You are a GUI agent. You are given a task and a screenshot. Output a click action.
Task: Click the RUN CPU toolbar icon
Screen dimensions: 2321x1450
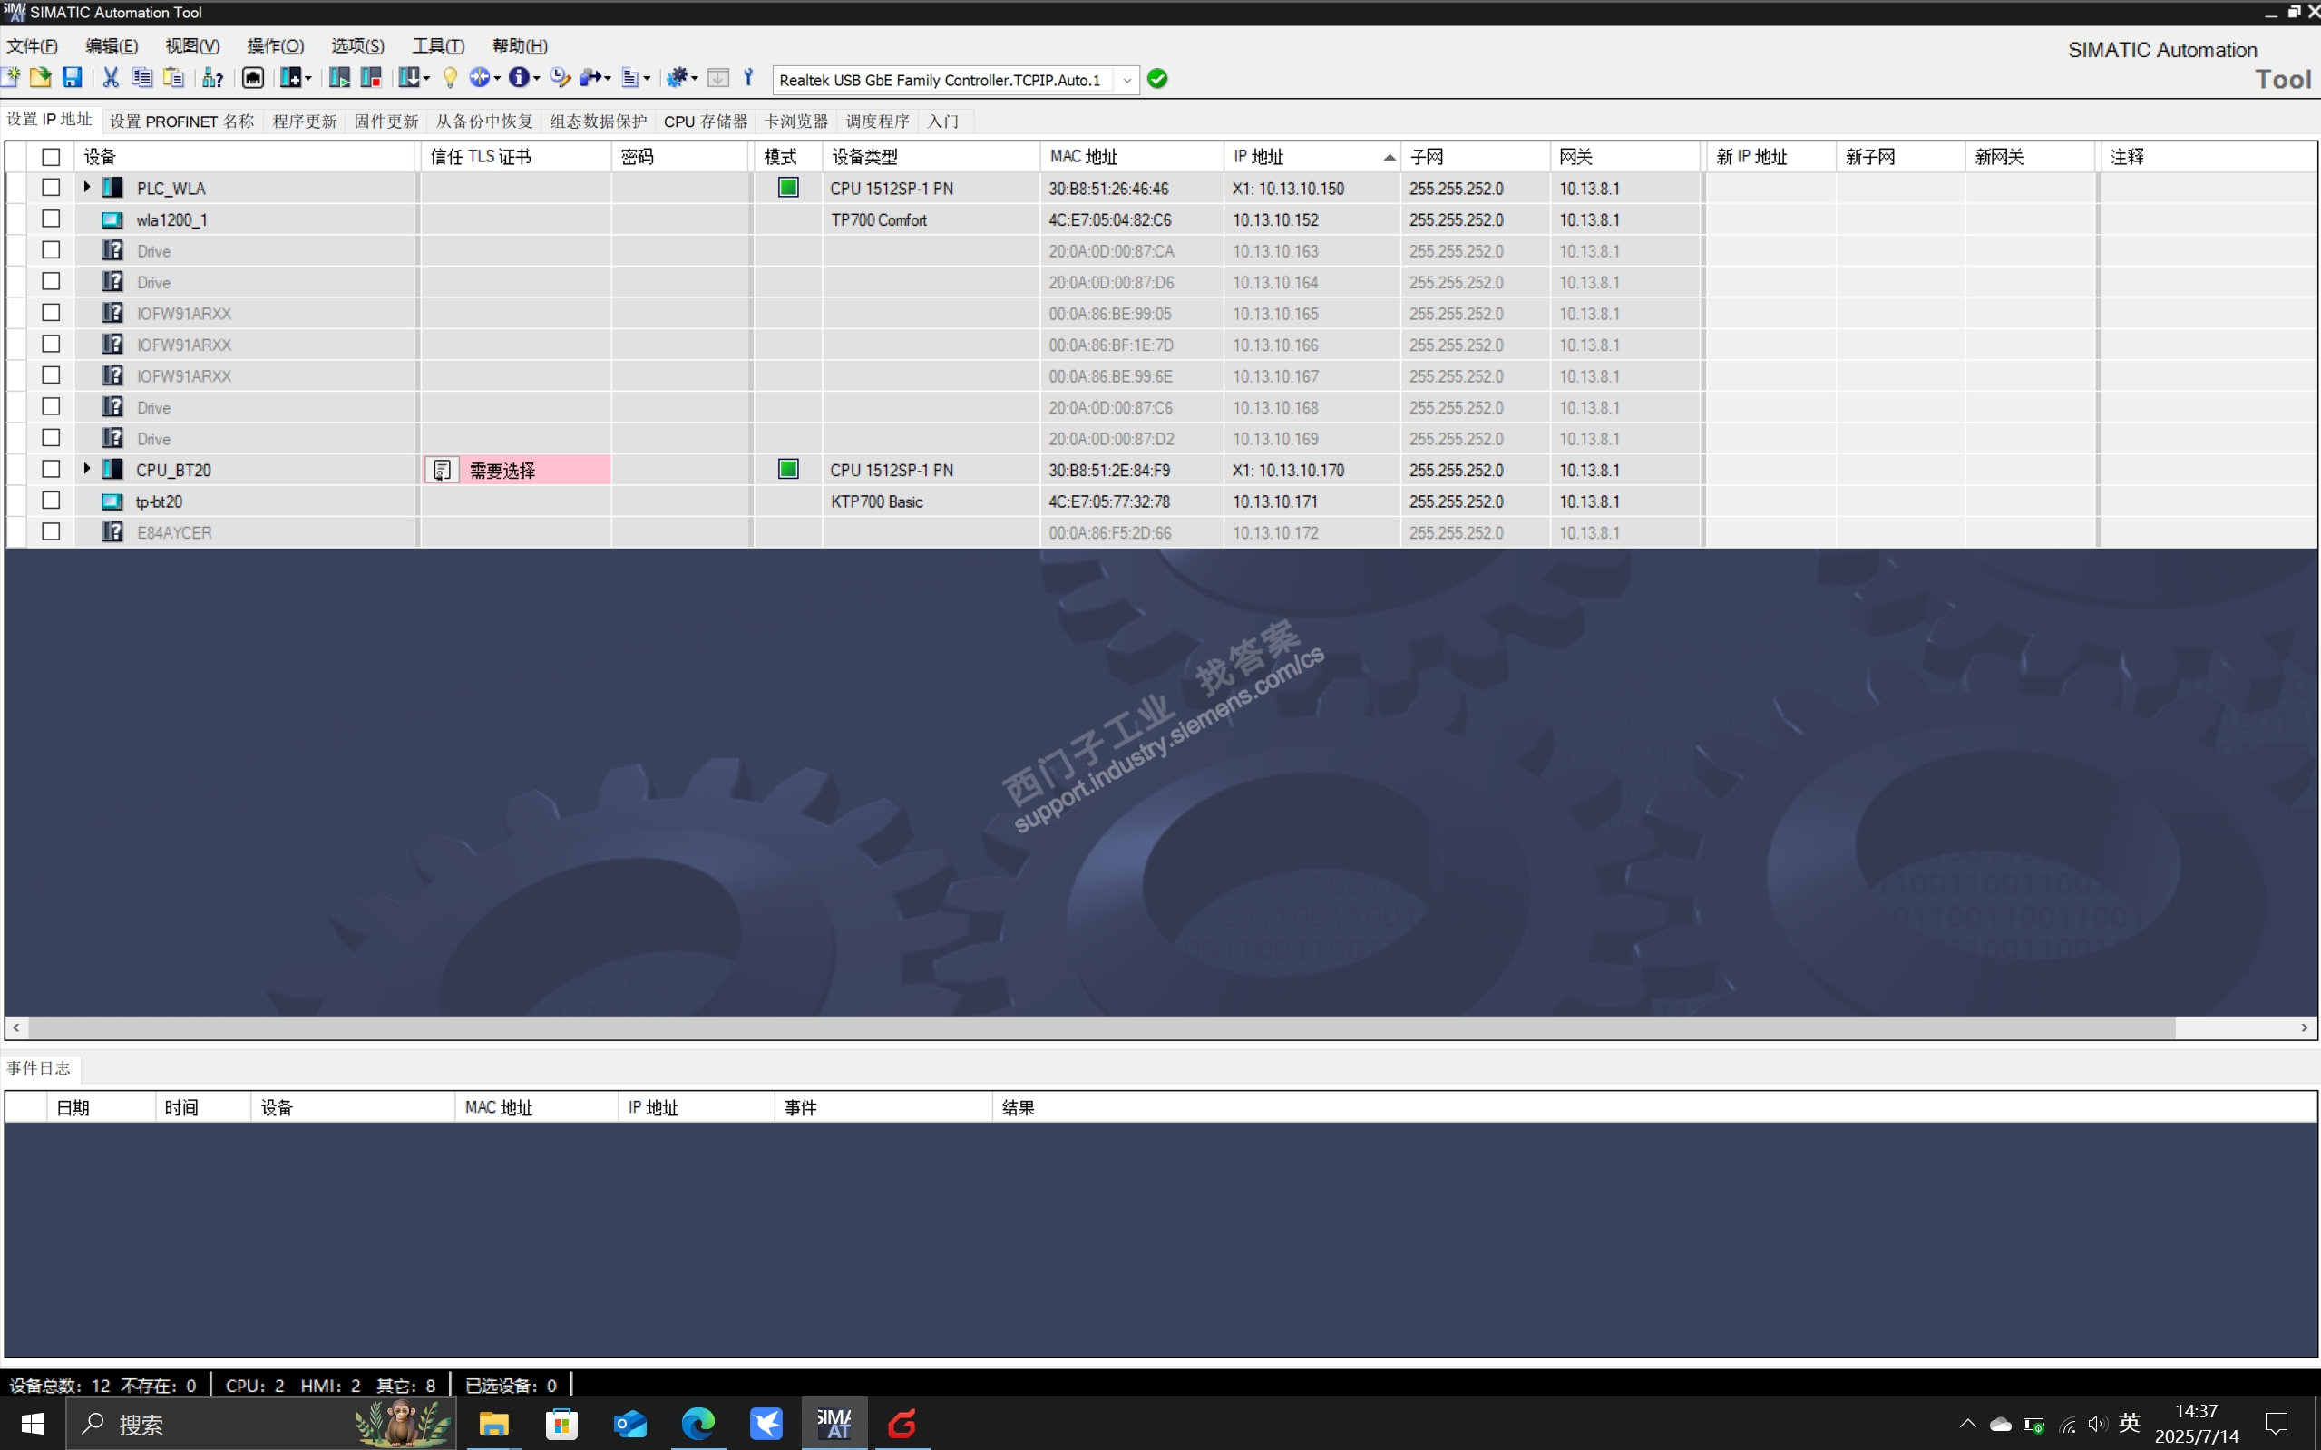(338, 78)
